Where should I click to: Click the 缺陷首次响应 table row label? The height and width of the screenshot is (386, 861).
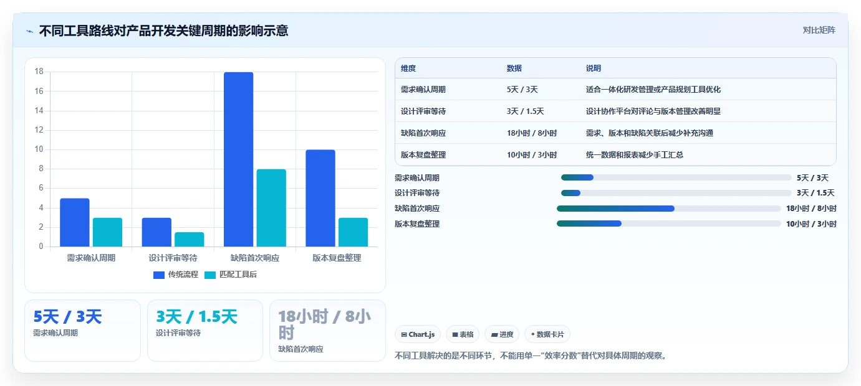[423, 133]
